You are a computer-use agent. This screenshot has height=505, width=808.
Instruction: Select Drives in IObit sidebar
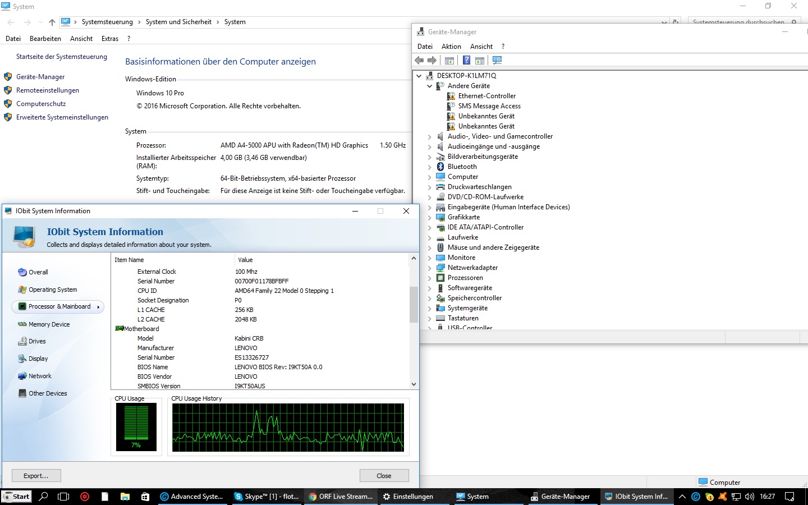point(37,341)
